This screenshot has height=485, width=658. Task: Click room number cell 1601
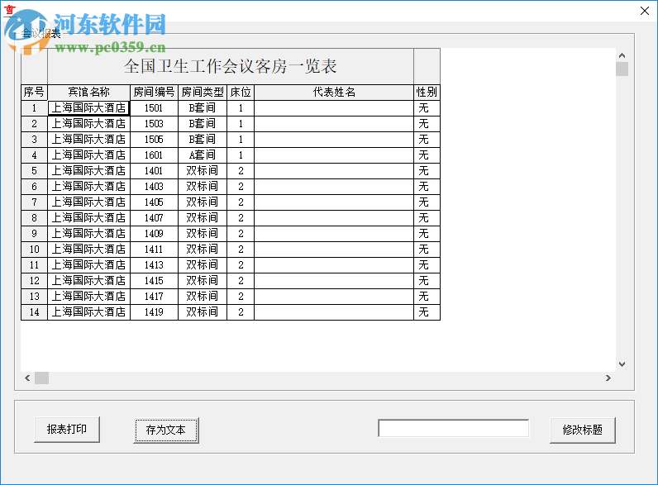click(x=154, y=155)
